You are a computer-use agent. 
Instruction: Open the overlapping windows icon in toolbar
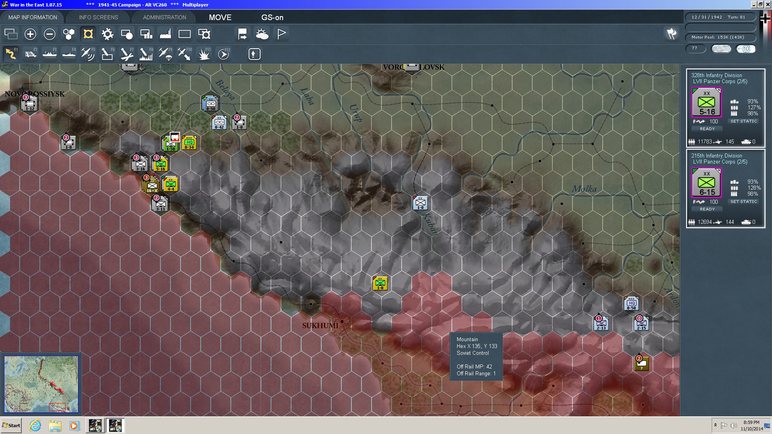(x=11, y=34)
